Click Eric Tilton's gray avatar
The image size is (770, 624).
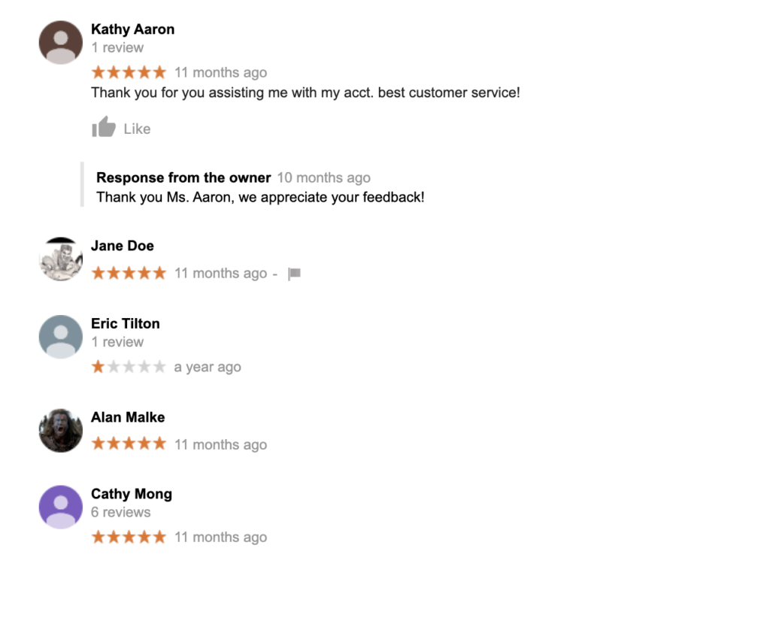(x=61, y=337)
